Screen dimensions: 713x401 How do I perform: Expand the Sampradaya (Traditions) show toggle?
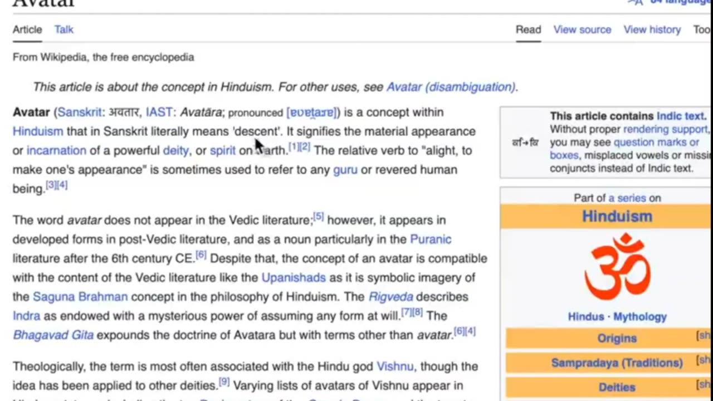(x=704, y=360)
